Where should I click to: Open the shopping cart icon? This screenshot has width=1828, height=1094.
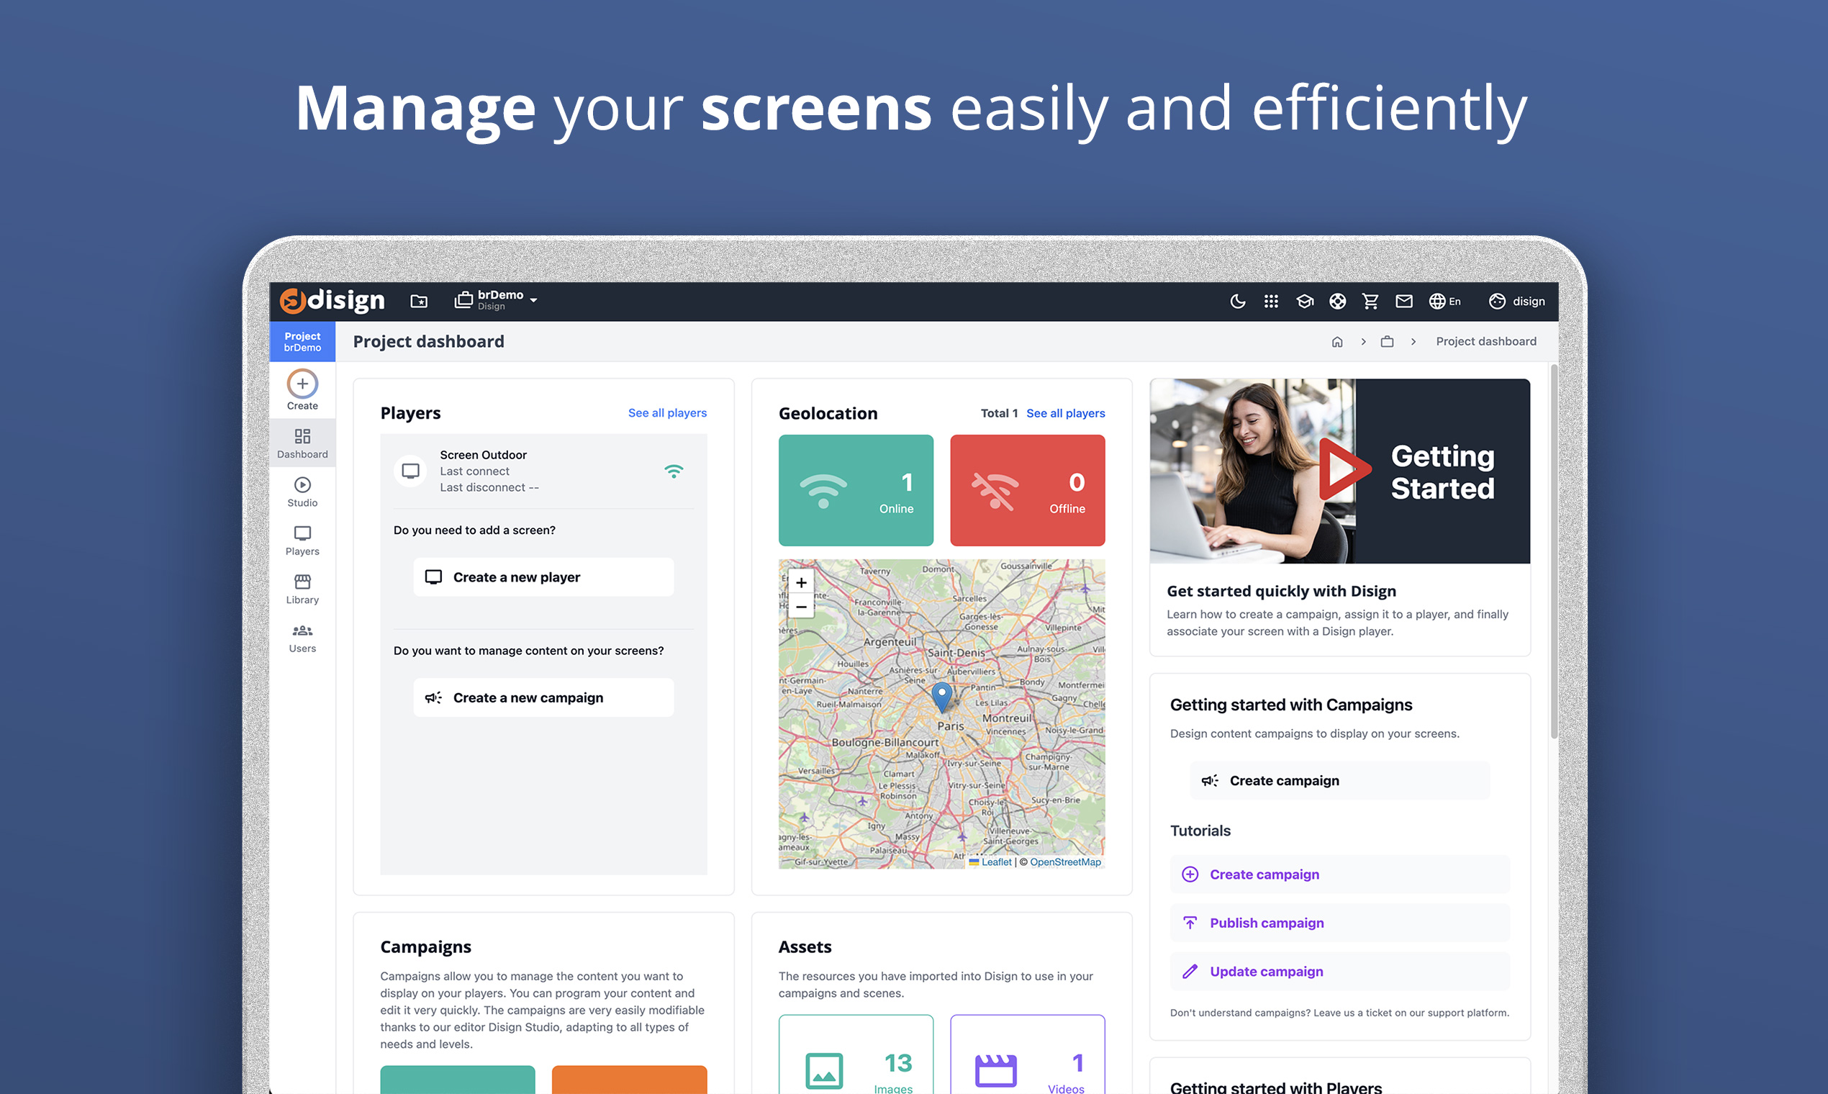click(1370, 301)
